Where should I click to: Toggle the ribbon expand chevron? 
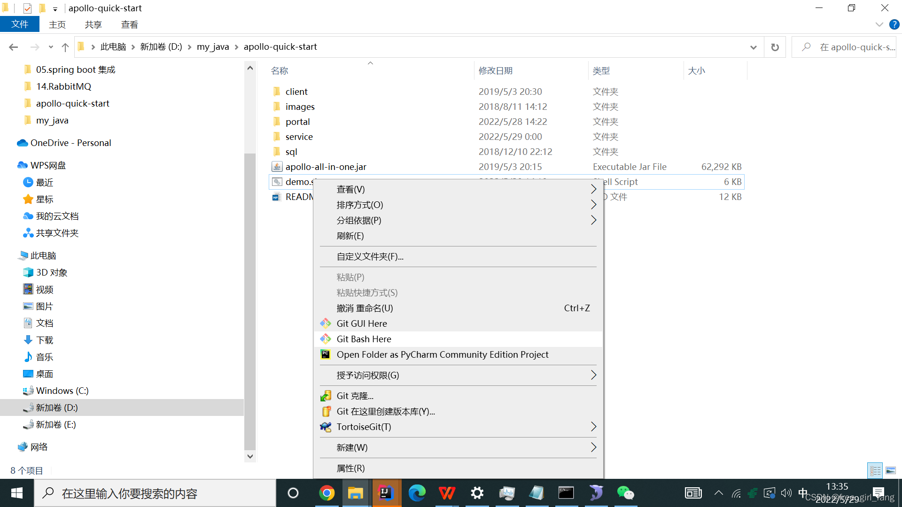pos(879,24)
